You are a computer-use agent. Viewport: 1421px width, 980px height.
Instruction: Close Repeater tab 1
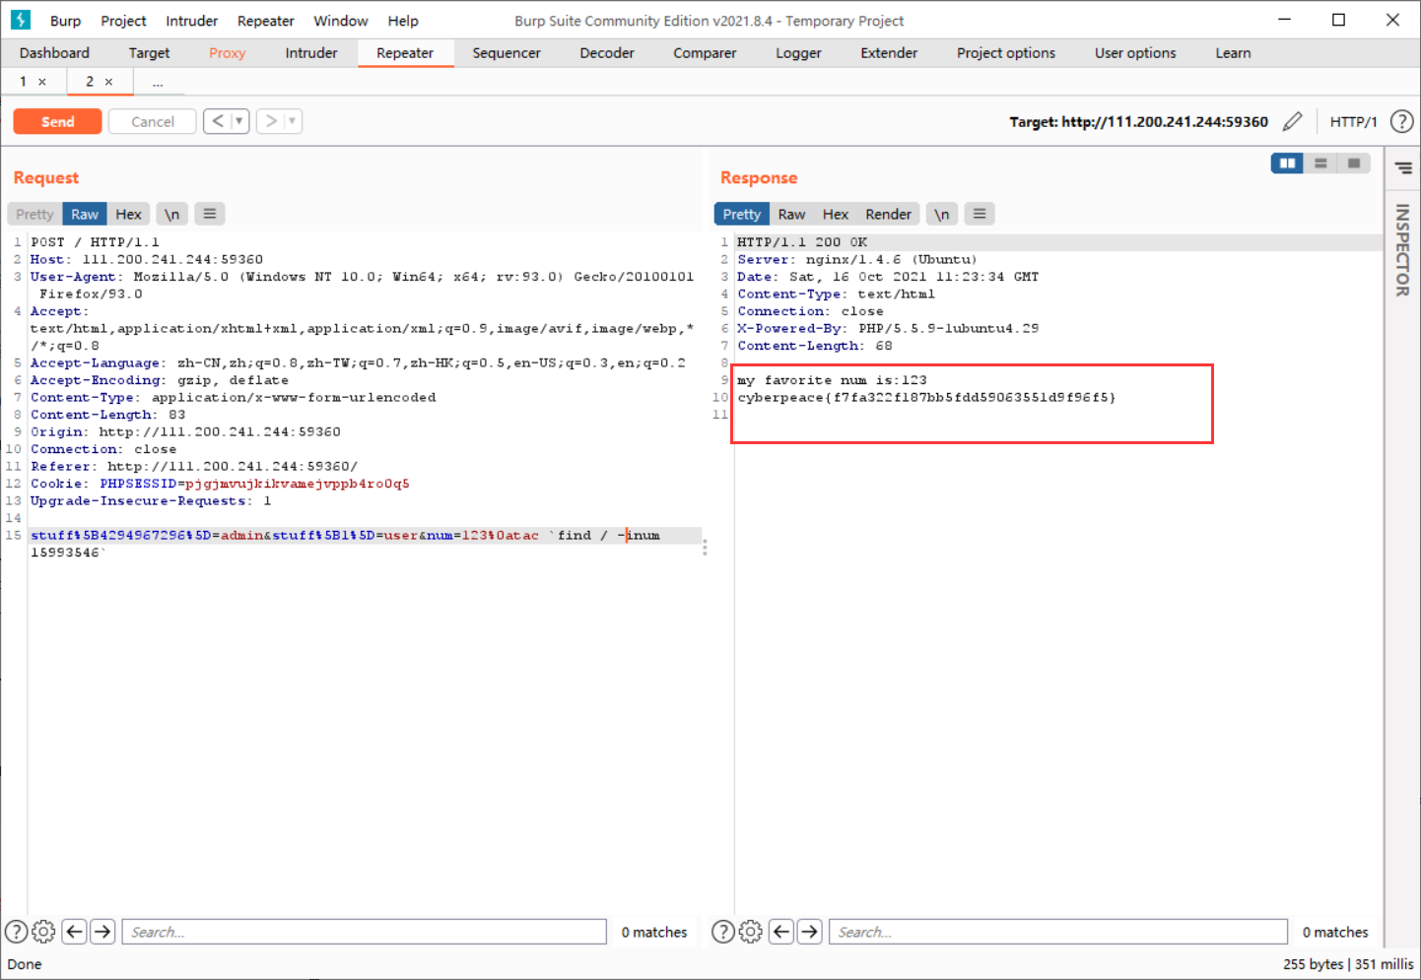[42, 82]
